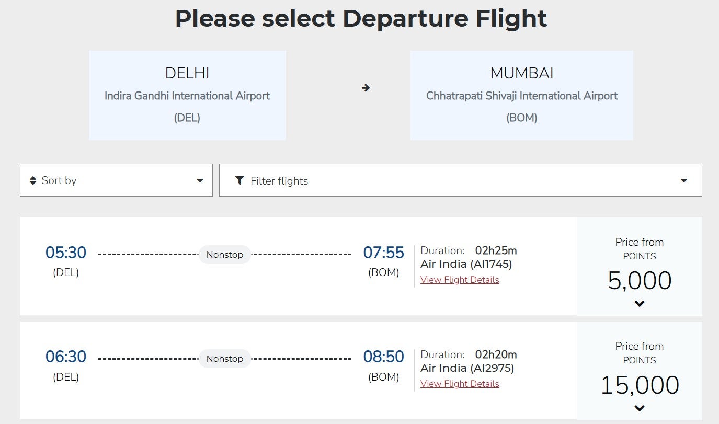Click the chevron on the Filter flights control
Screen dimensions: 719x424
tap(684, 180)
